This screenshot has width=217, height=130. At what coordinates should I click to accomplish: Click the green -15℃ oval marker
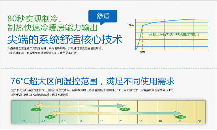50,117
